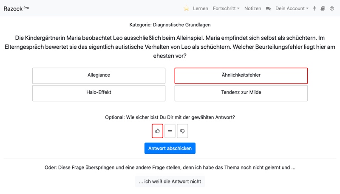Image resolution: width=340 pixels, height=194 pixels.
Task: Select thumbs up confidence rating
Action: pos(157,131)
